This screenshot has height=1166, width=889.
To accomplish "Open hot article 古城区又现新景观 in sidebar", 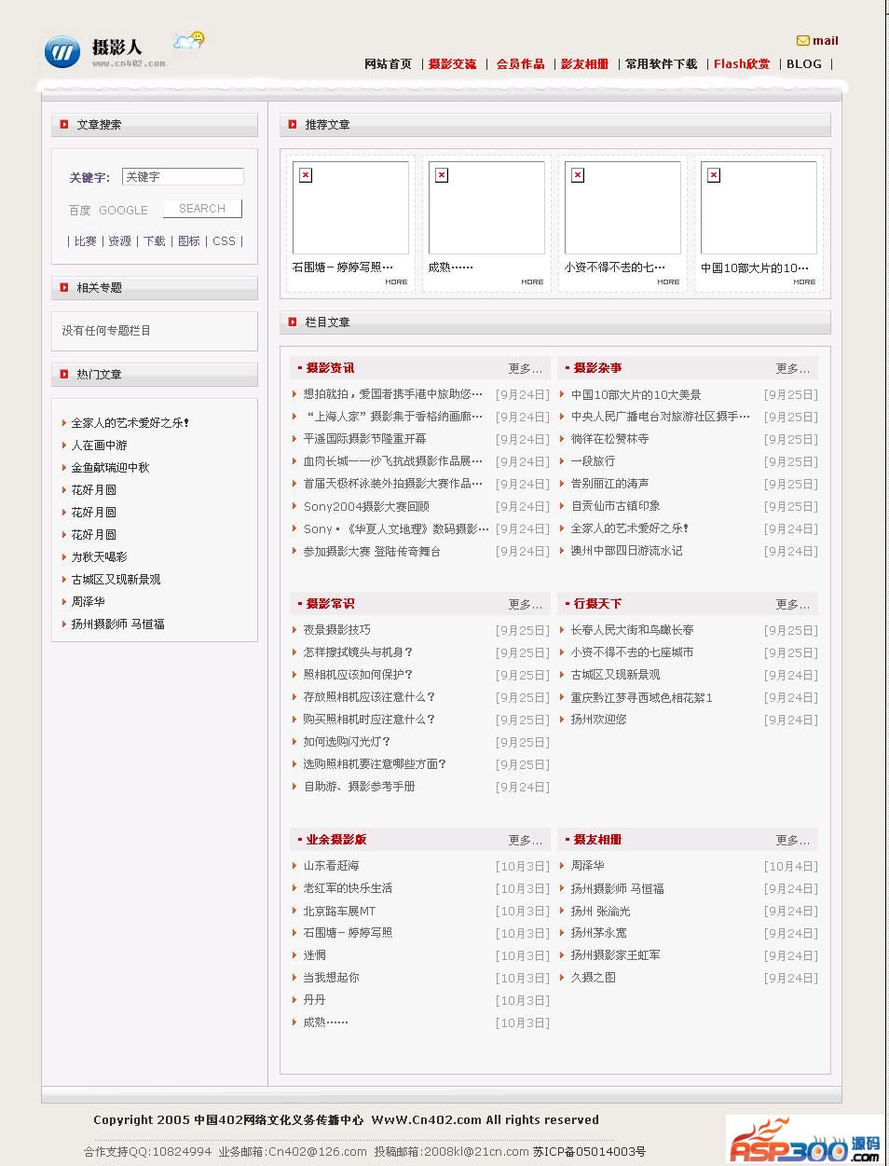I will (x=116, y=580).
